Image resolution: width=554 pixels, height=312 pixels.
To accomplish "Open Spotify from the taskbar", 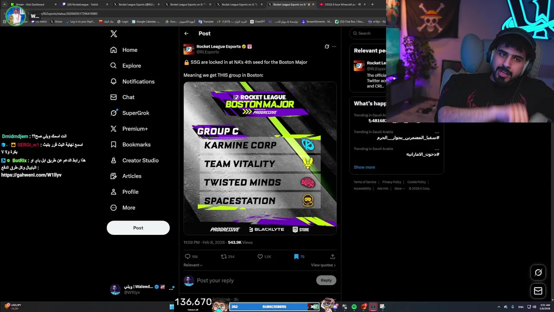I will click(x=354, y=307).
